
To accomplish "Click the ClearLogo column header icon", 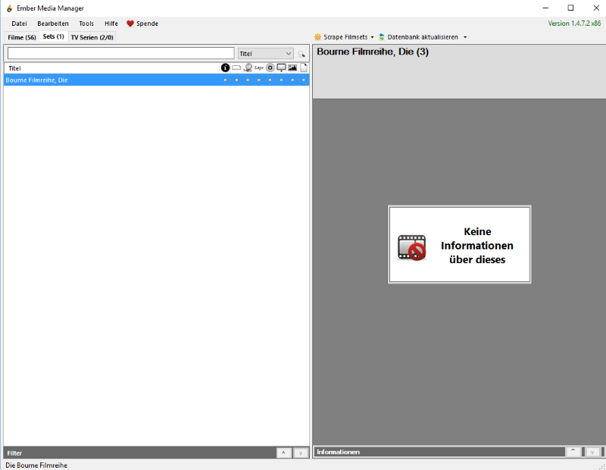I will click(x=259, y=67).
